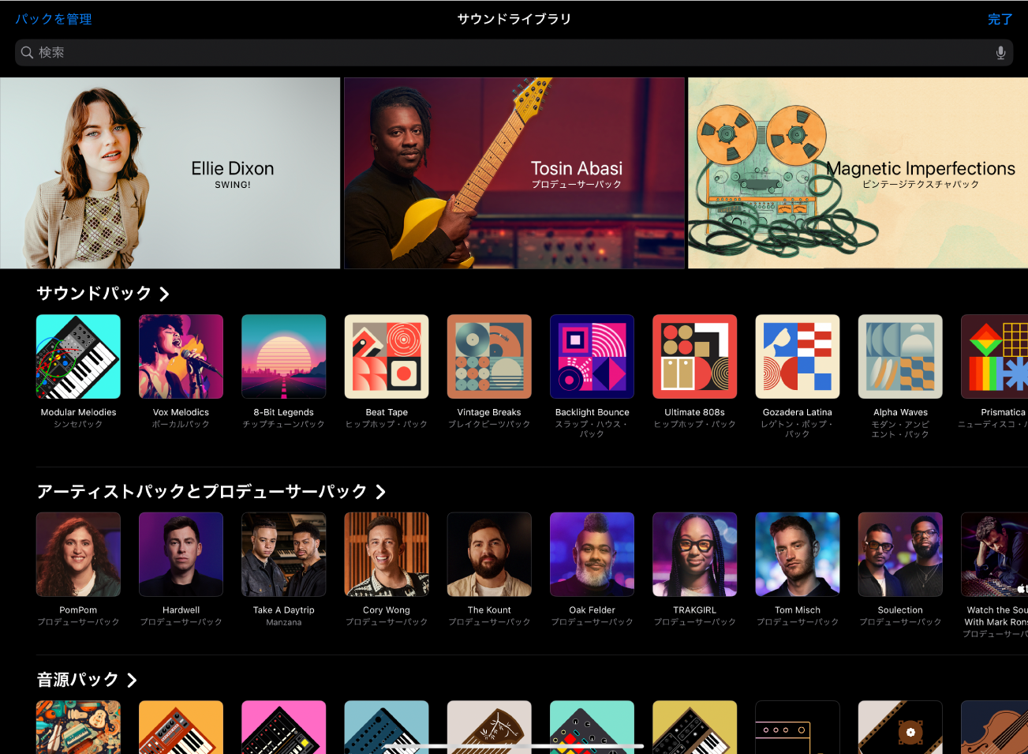Open the Oak Felder producer pack portrait
The height and width of the screenshot is (754, 1028).
pyautogui.click(x=592, y=554)
